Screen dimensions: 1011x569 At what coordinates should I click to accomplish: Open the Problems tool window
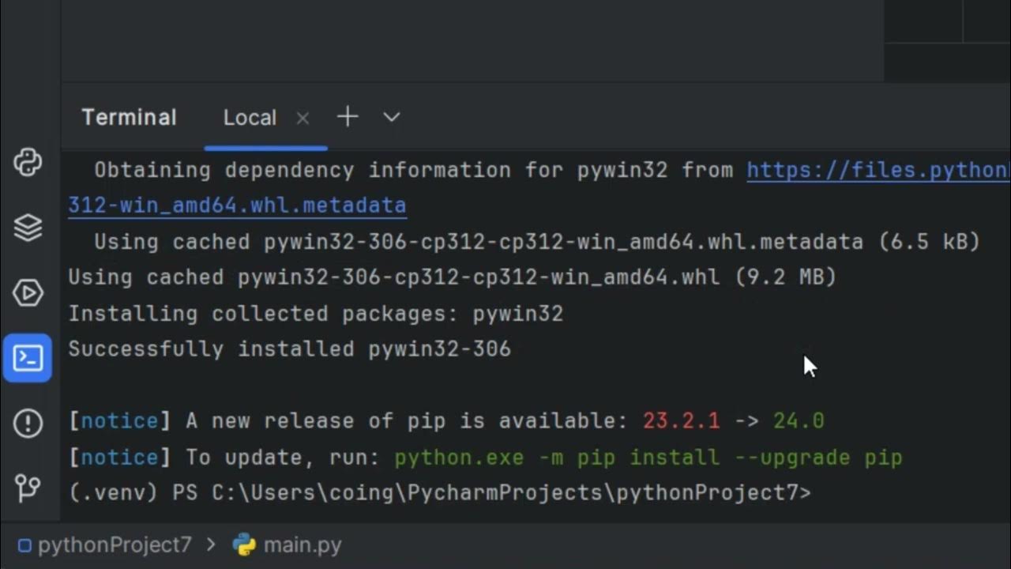tap(28, 423)
